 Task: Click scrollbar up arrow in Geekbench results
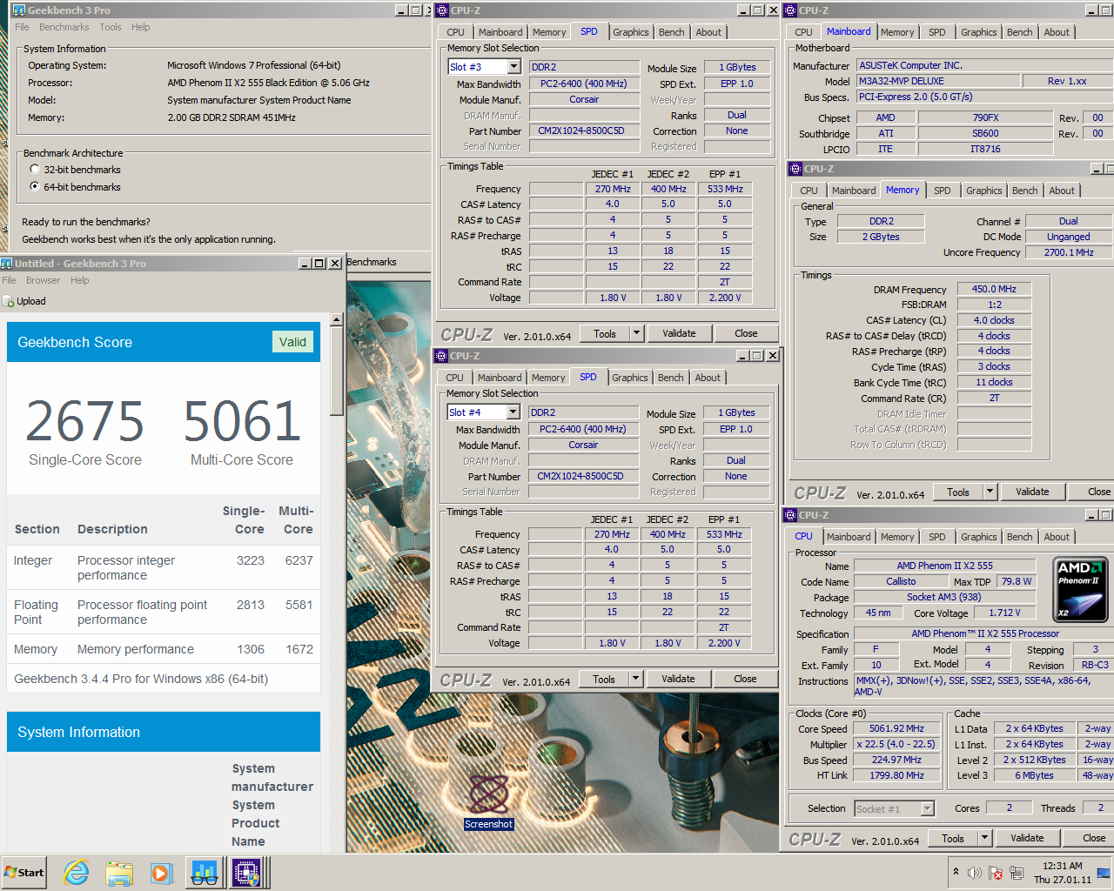point(337,320)
